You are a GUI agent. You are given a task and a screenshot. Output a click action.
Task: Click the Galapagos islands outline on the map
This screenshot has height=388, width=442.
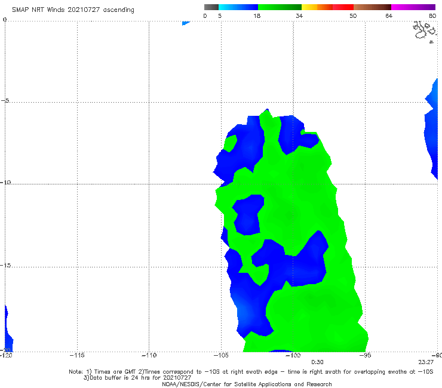coord(425,31)
